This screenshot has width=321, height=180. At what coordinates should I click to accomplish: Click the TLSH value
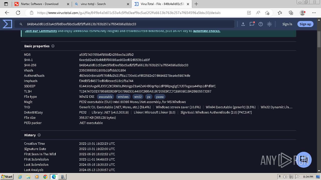coord(145,91)
